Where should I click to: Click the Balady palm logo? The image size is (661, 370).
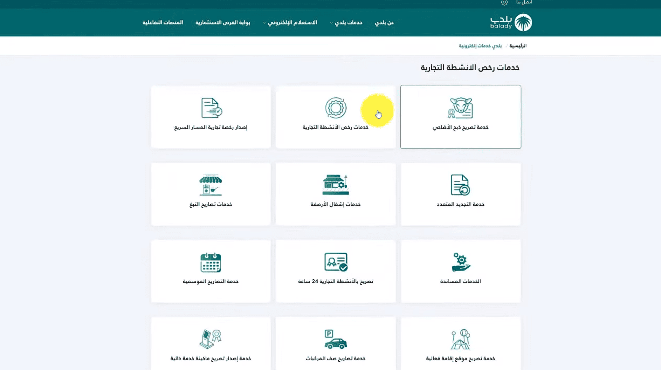click(x=511, y=22)
